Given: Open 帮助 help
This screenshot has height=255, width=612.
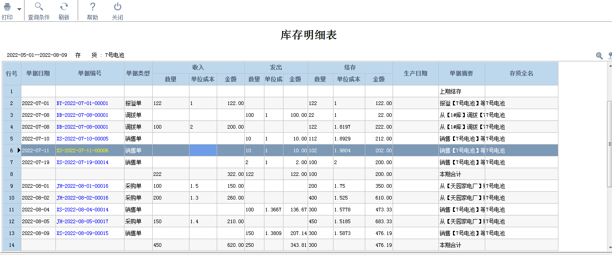Looking at the screenshot, I should click(92, 7).
